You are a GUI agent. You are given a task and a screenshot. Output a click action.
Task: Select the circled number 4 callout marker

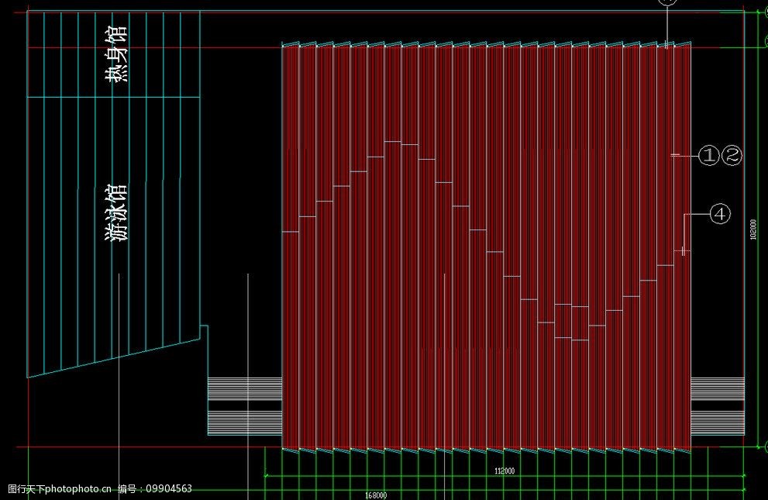[x=720, y=213]
